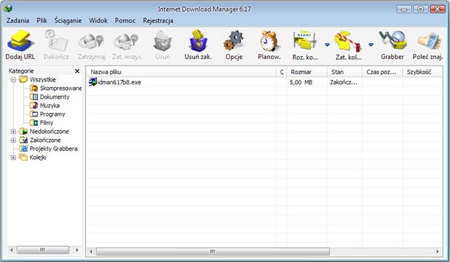Select the Skompresowane category label
This screenshot has height=262, width=450.
click(61, 89)
